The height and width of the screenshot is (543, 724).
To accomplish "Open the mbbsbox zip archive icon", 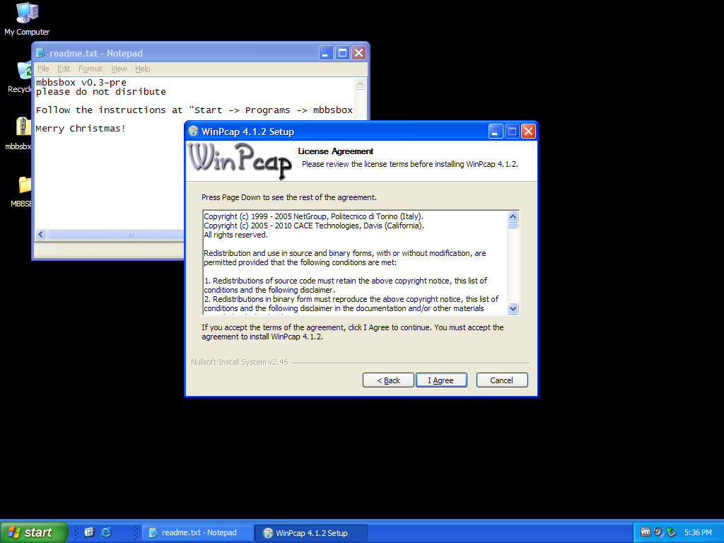I will (x=23, y=128).
